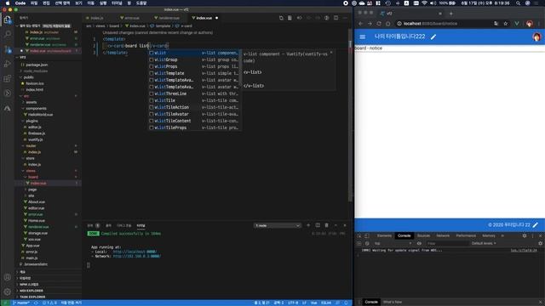Viewport: 545px width, 306px height.
Task: Reload the browser page
Action: pos(379,24)
